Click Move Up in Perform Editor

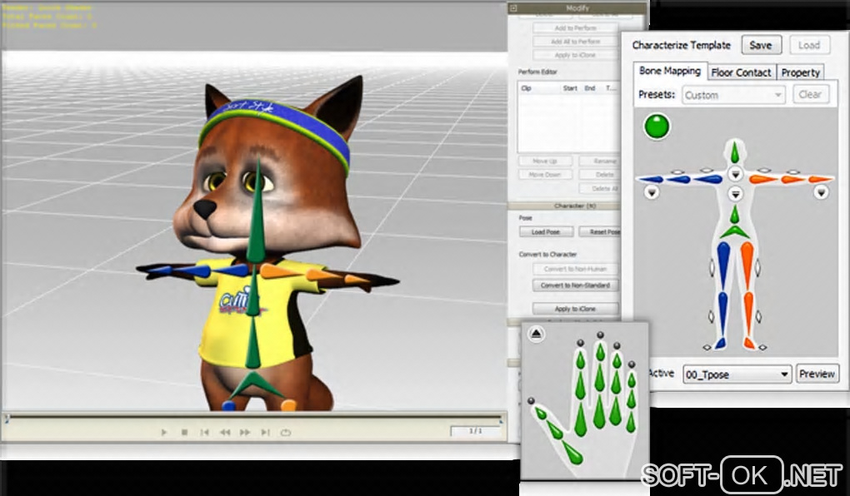pos(545,161)
